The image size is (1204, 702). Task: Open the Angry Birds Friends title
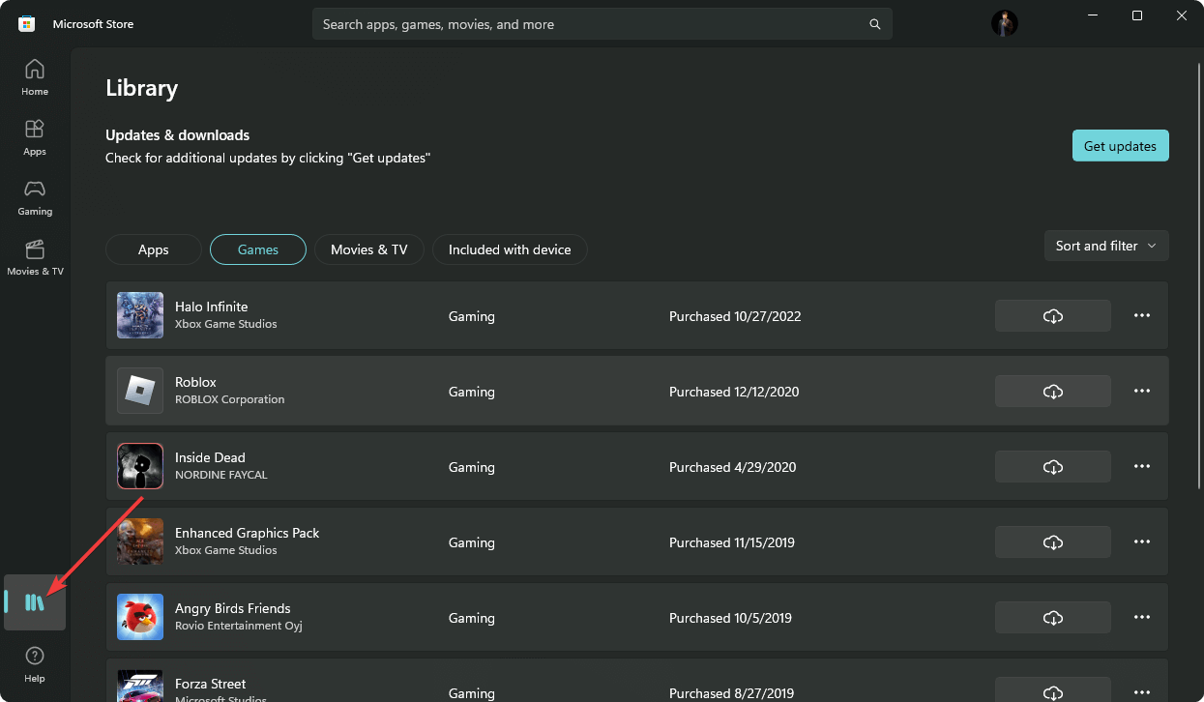pyautogui.click(x=232, y=608)
